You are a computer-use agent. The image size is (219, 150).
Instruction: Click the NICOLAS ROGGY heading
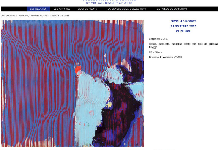183,21
